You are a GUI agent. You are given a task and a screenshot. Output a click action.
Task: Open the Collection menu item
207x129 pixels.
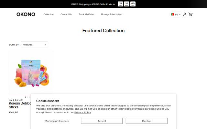tap(49, 14)
